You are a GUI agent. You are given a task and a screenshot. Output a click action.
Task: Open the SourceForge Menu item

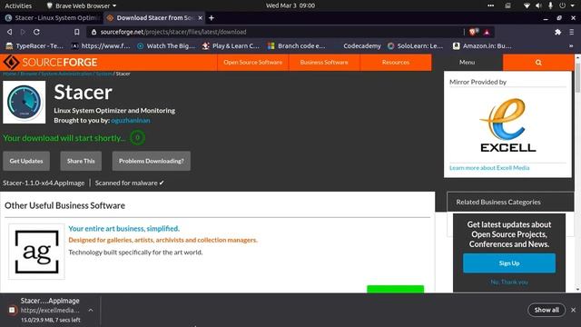[x=467, y=63]
